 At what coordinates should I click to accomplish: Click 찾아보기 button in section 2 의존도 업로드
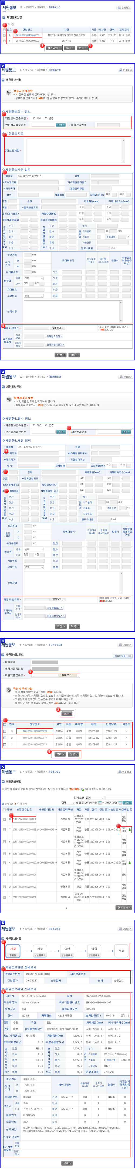[57, 328]
